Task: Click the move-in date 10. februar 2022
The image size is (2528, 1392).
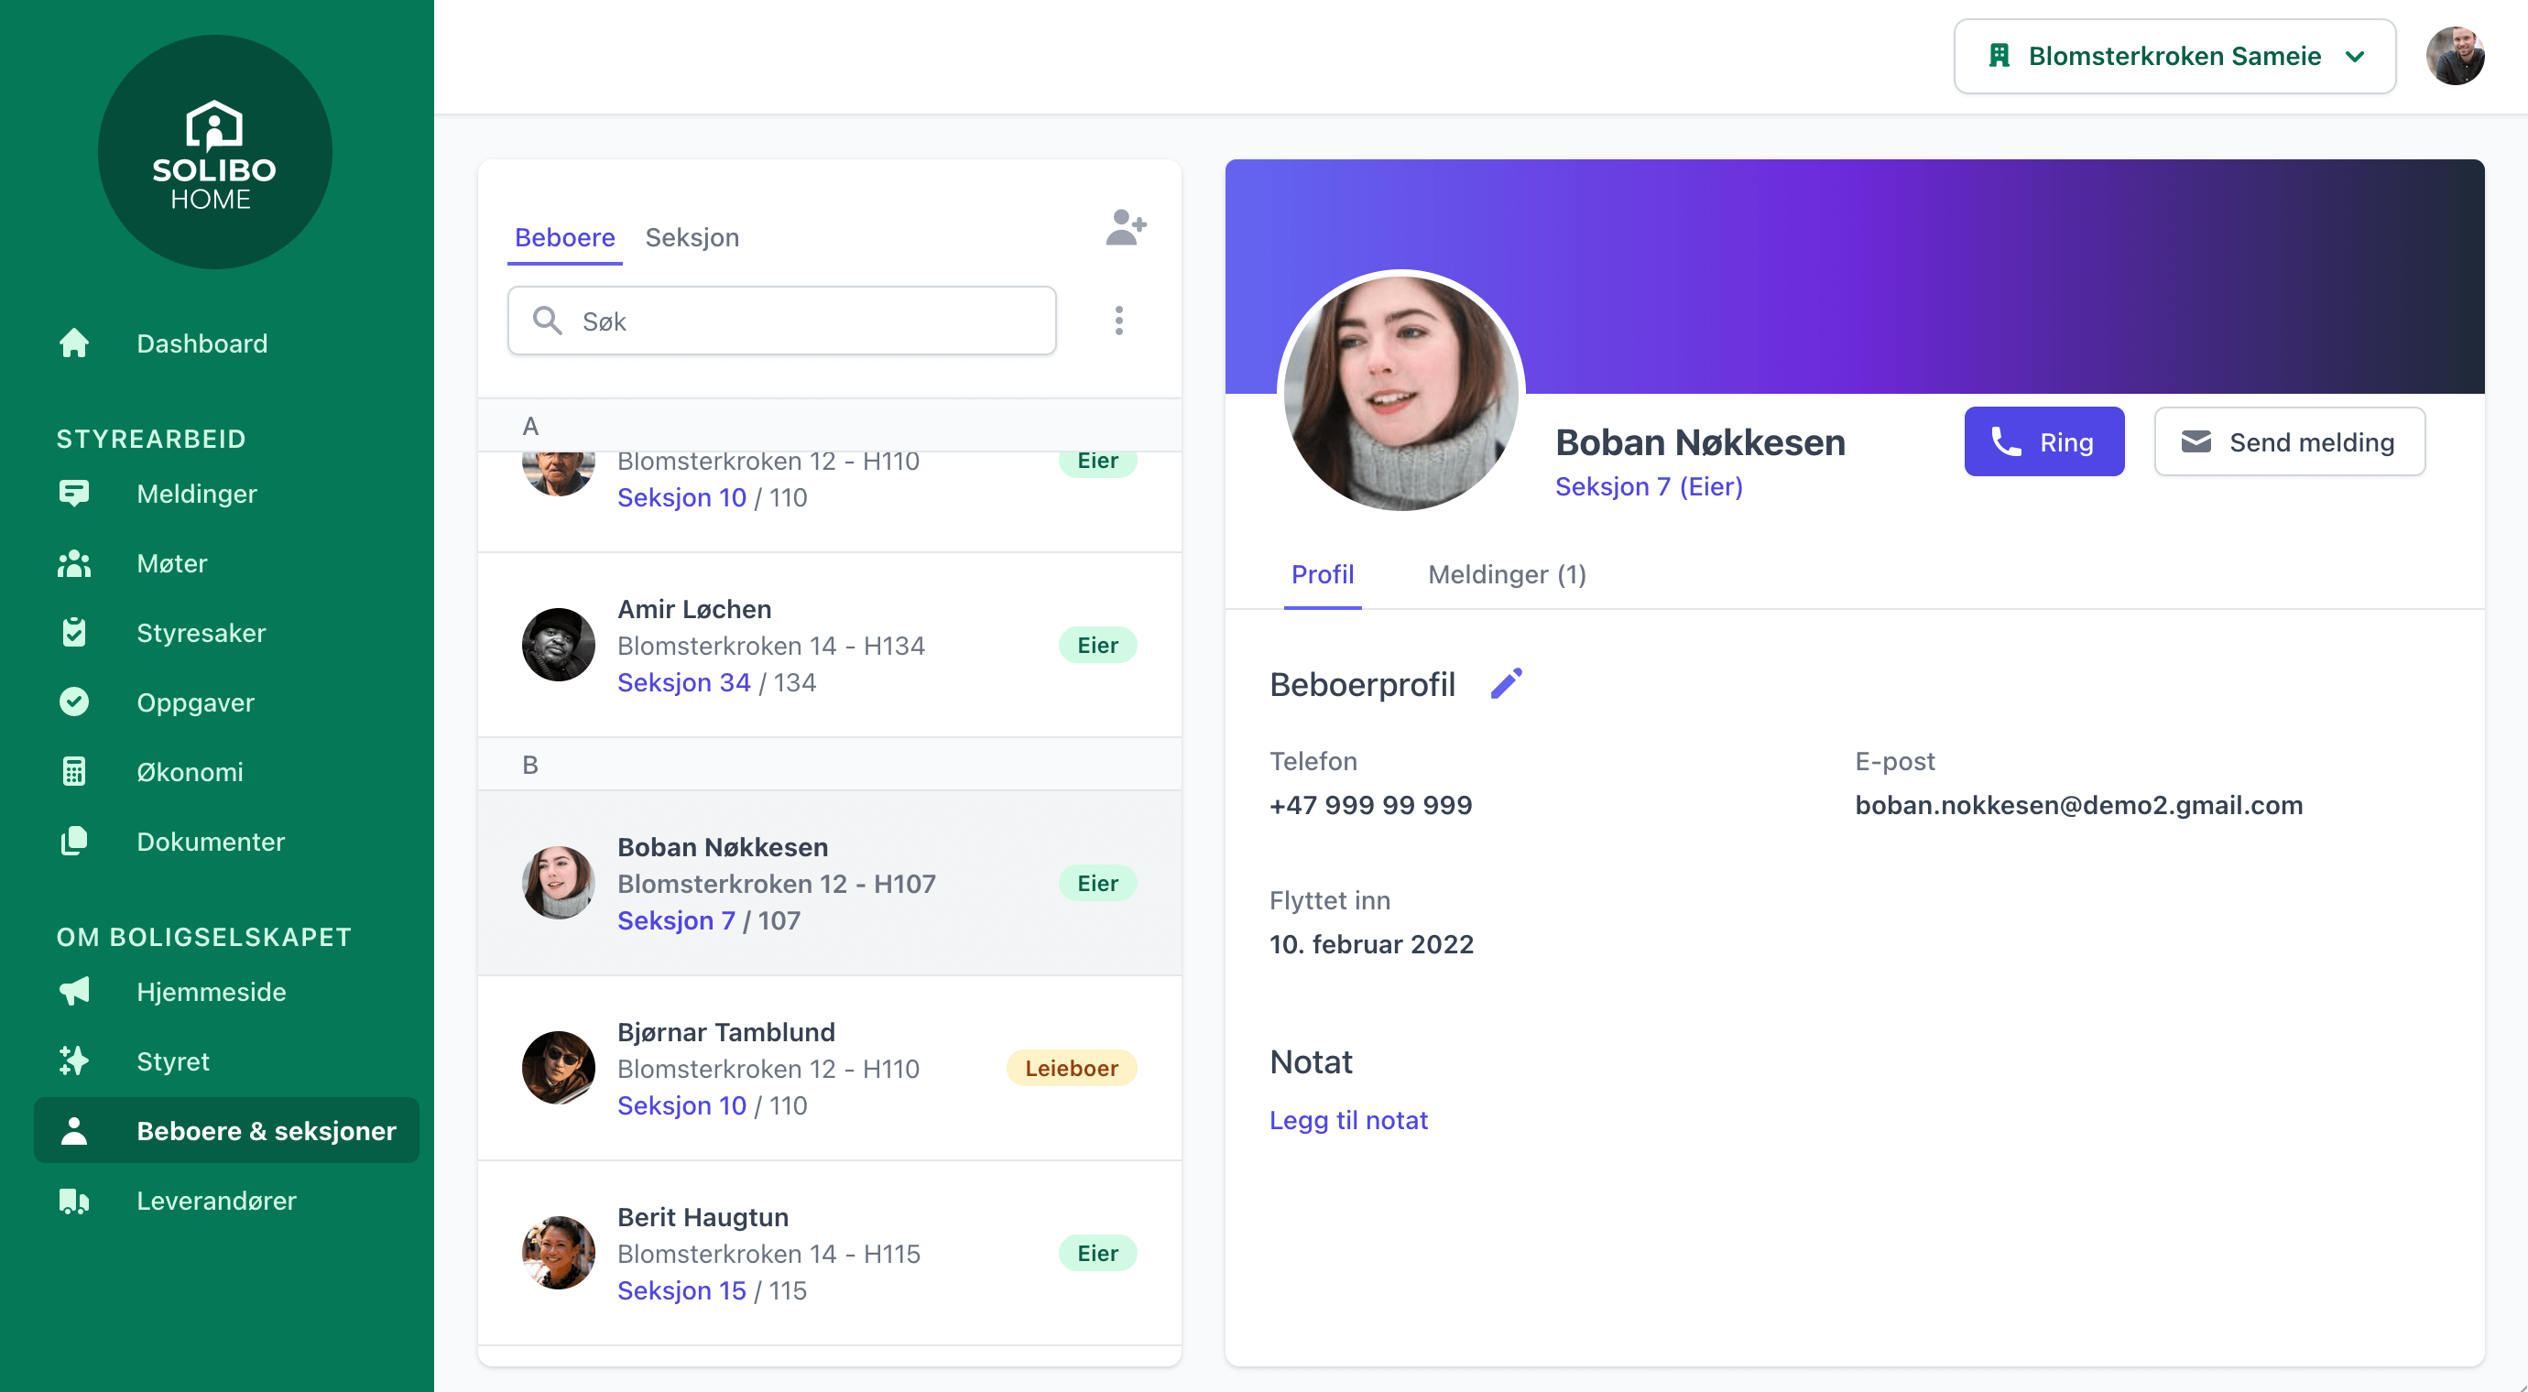Action: click(x=1371, y=945)
